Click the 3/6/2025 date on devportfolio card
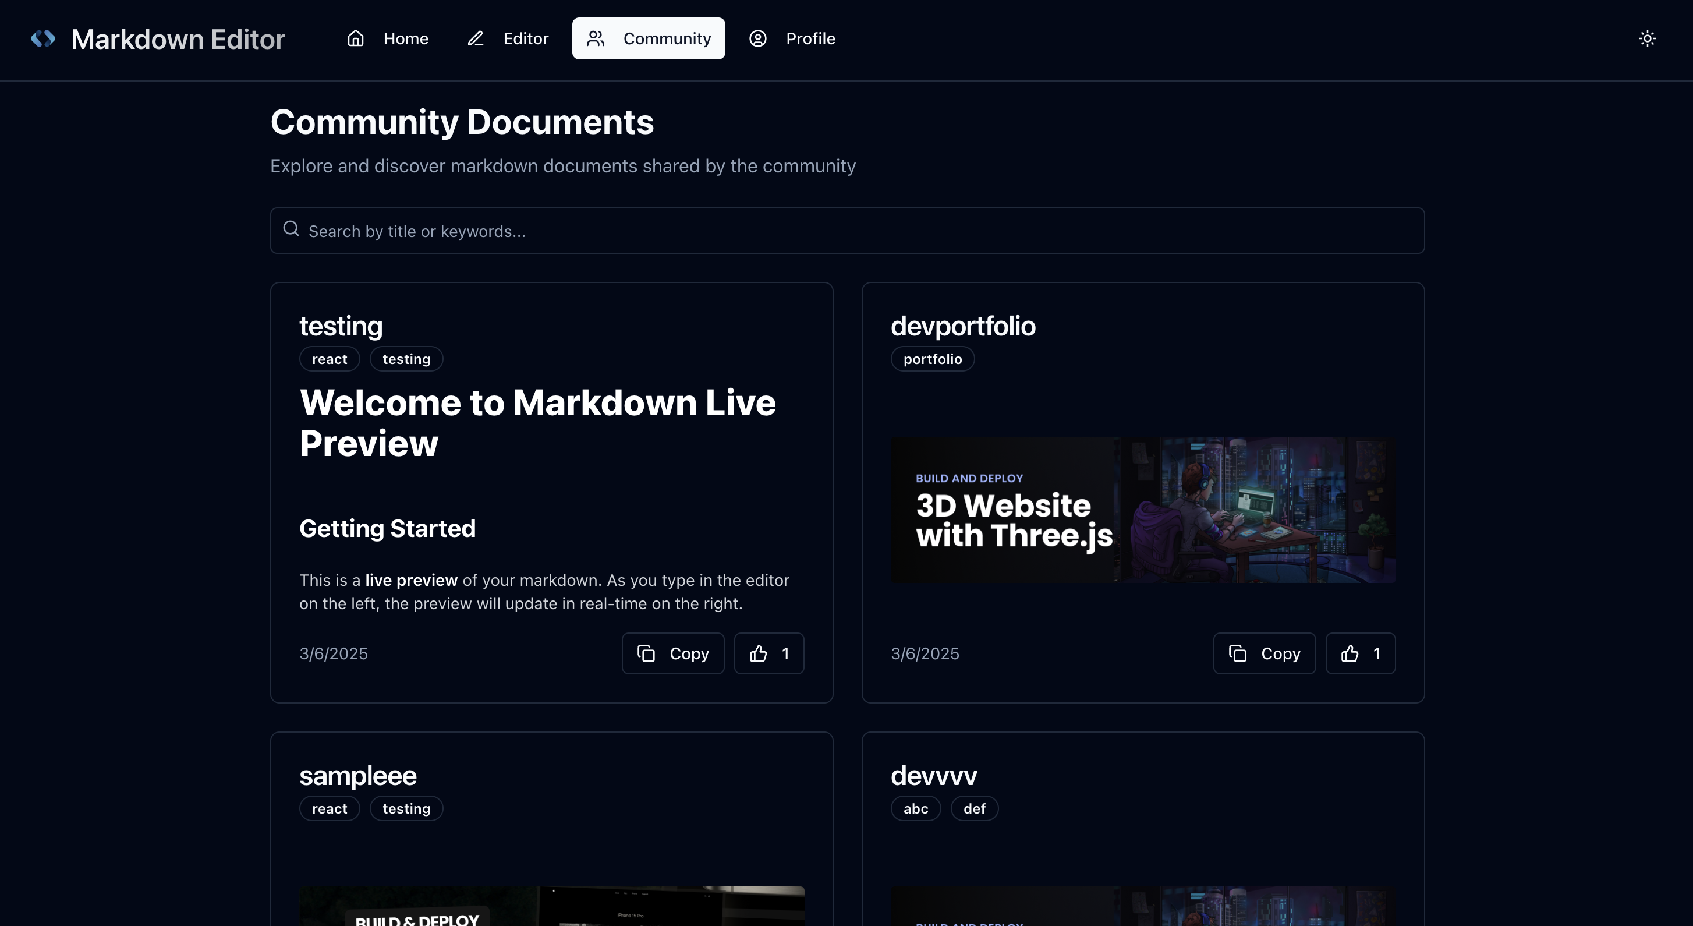 click(x=925, y=653)
